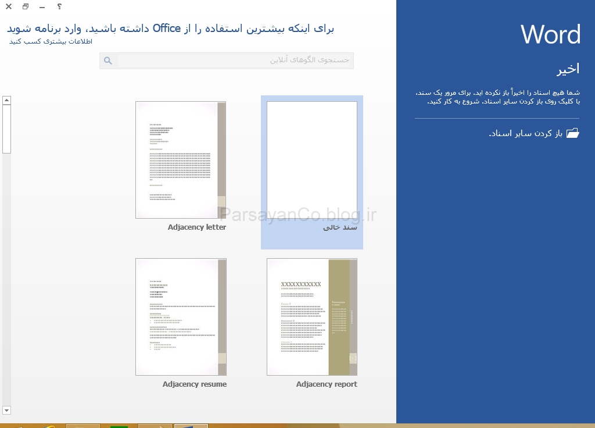Restore down the Word window

(26, 6)
